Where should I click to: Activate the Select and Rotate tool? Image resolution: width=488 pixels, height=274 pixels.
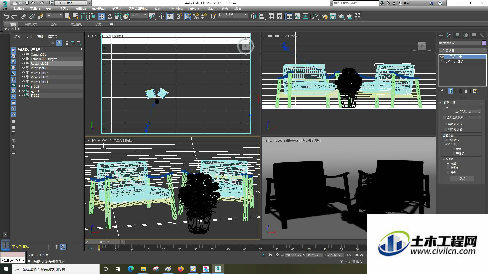pos(110,16)
